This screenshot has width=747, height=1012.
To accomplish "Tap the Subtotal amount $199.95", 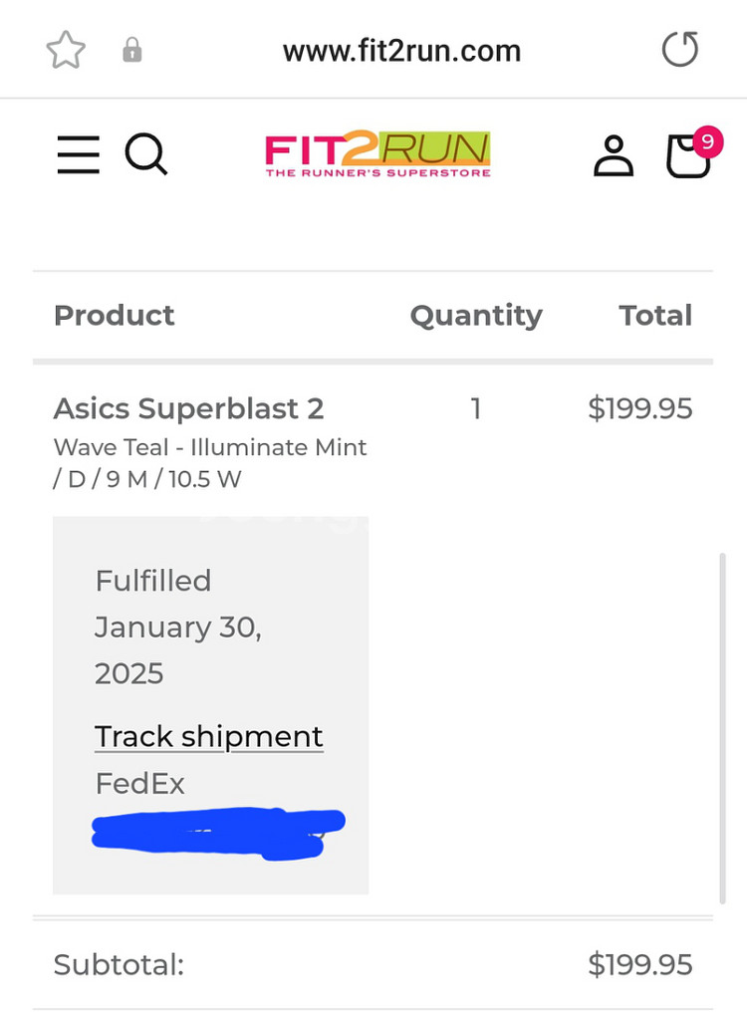I will coord(639,965).
